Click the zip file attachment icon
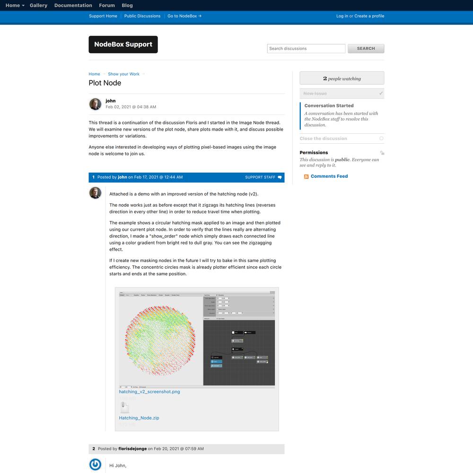Screen dimensions: 473x473 pos(123,407)
